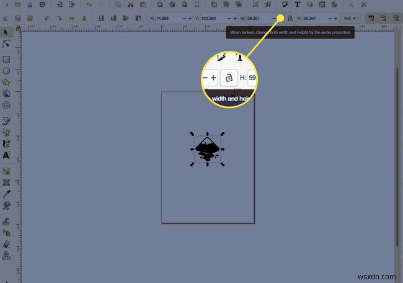This screenshot has width=403, height=283.
Task: Rotate selection 90 degrees counter-clockwise
Action: tap(46, 18)
